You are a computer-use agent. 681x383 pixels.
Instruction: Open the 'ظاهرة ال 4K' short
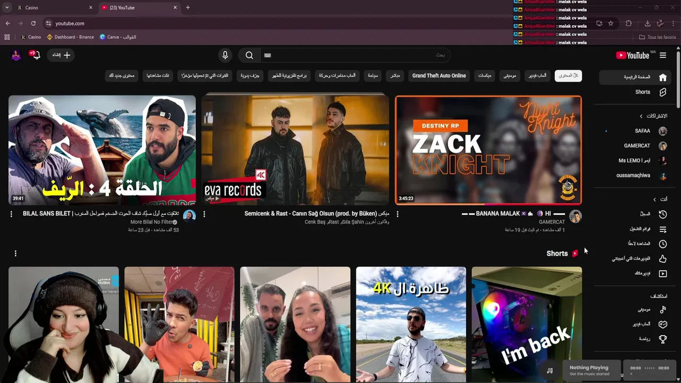click(411, 324)
